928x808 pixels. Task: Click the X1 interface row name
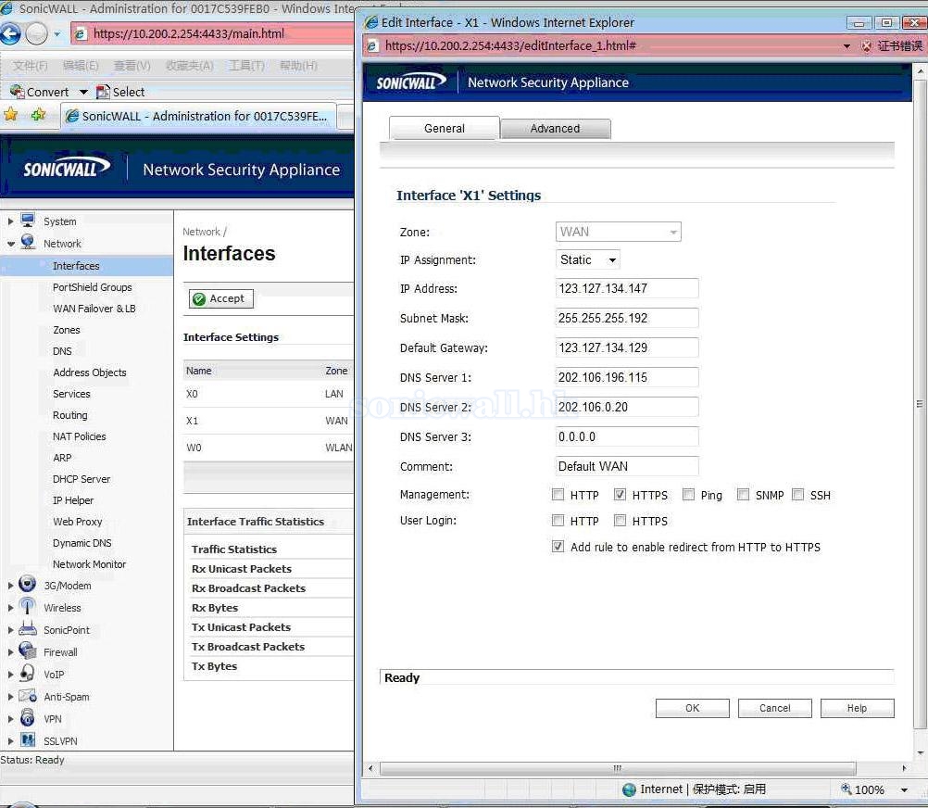click(x=192, y=421)
